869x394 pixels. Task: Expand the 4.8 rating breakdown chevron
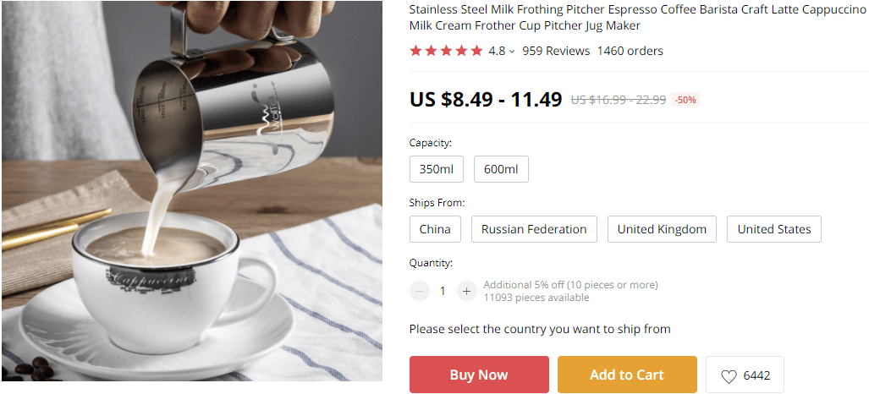[x=512, y=52]
